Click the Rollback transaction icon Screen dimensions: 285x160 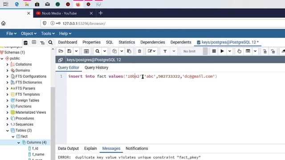pos(273,51)
